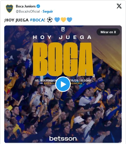Play the embedded video
This screenshot has width=126, height=144.
[63, 84]
